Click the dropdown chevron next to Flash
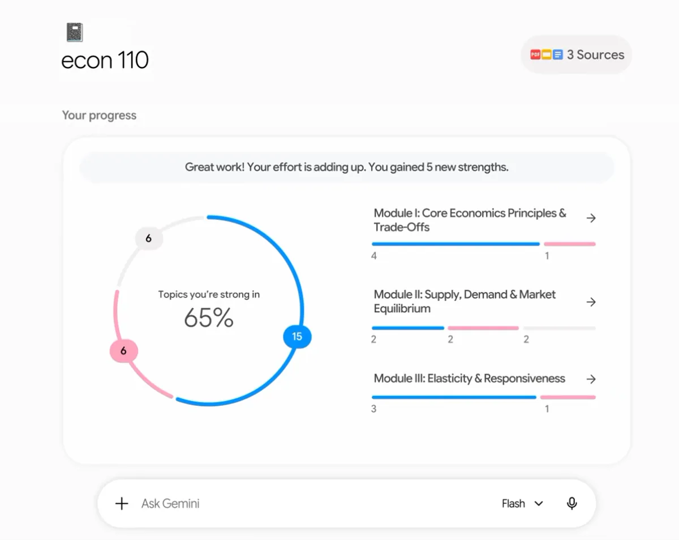Viewport: 679px width, 540px height. 539,504
